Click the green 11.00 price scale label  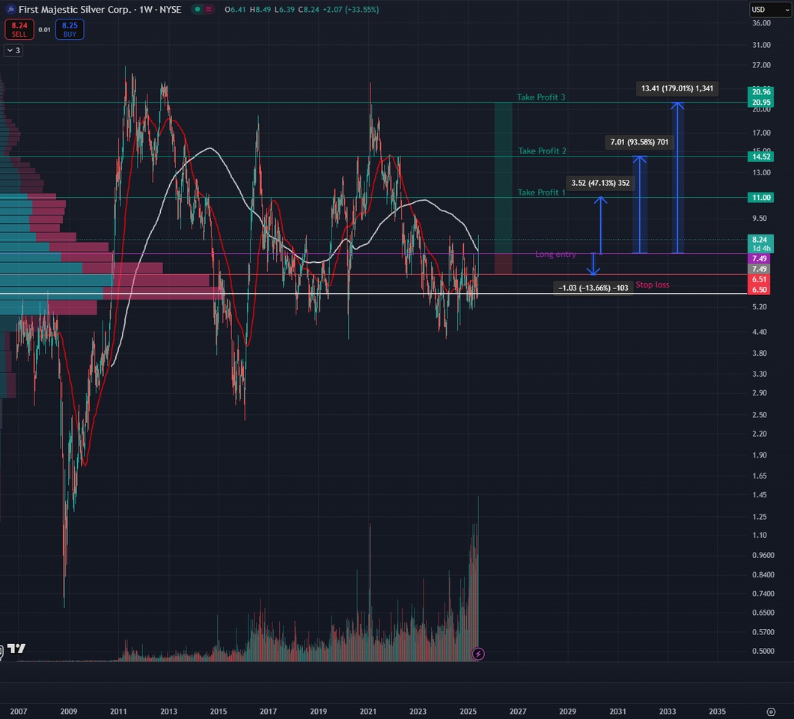761,198
